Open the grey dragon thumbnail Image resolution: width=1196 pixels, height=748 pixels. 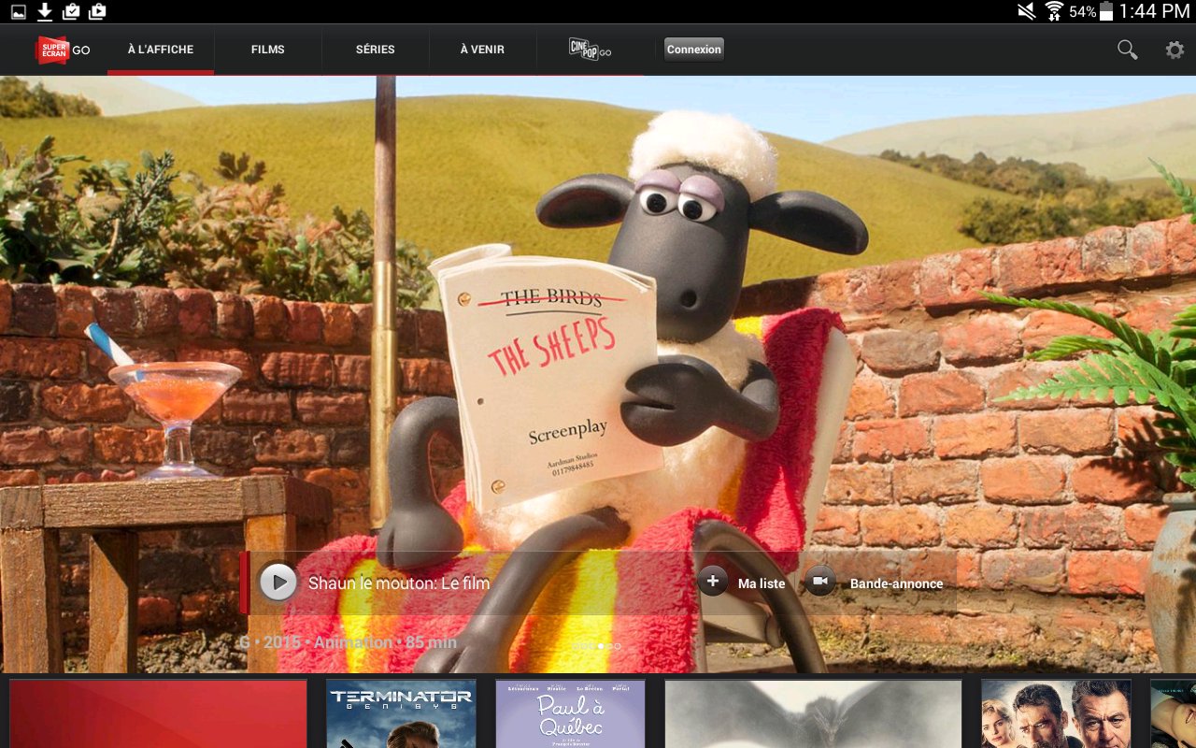click(x=813, y=713)
